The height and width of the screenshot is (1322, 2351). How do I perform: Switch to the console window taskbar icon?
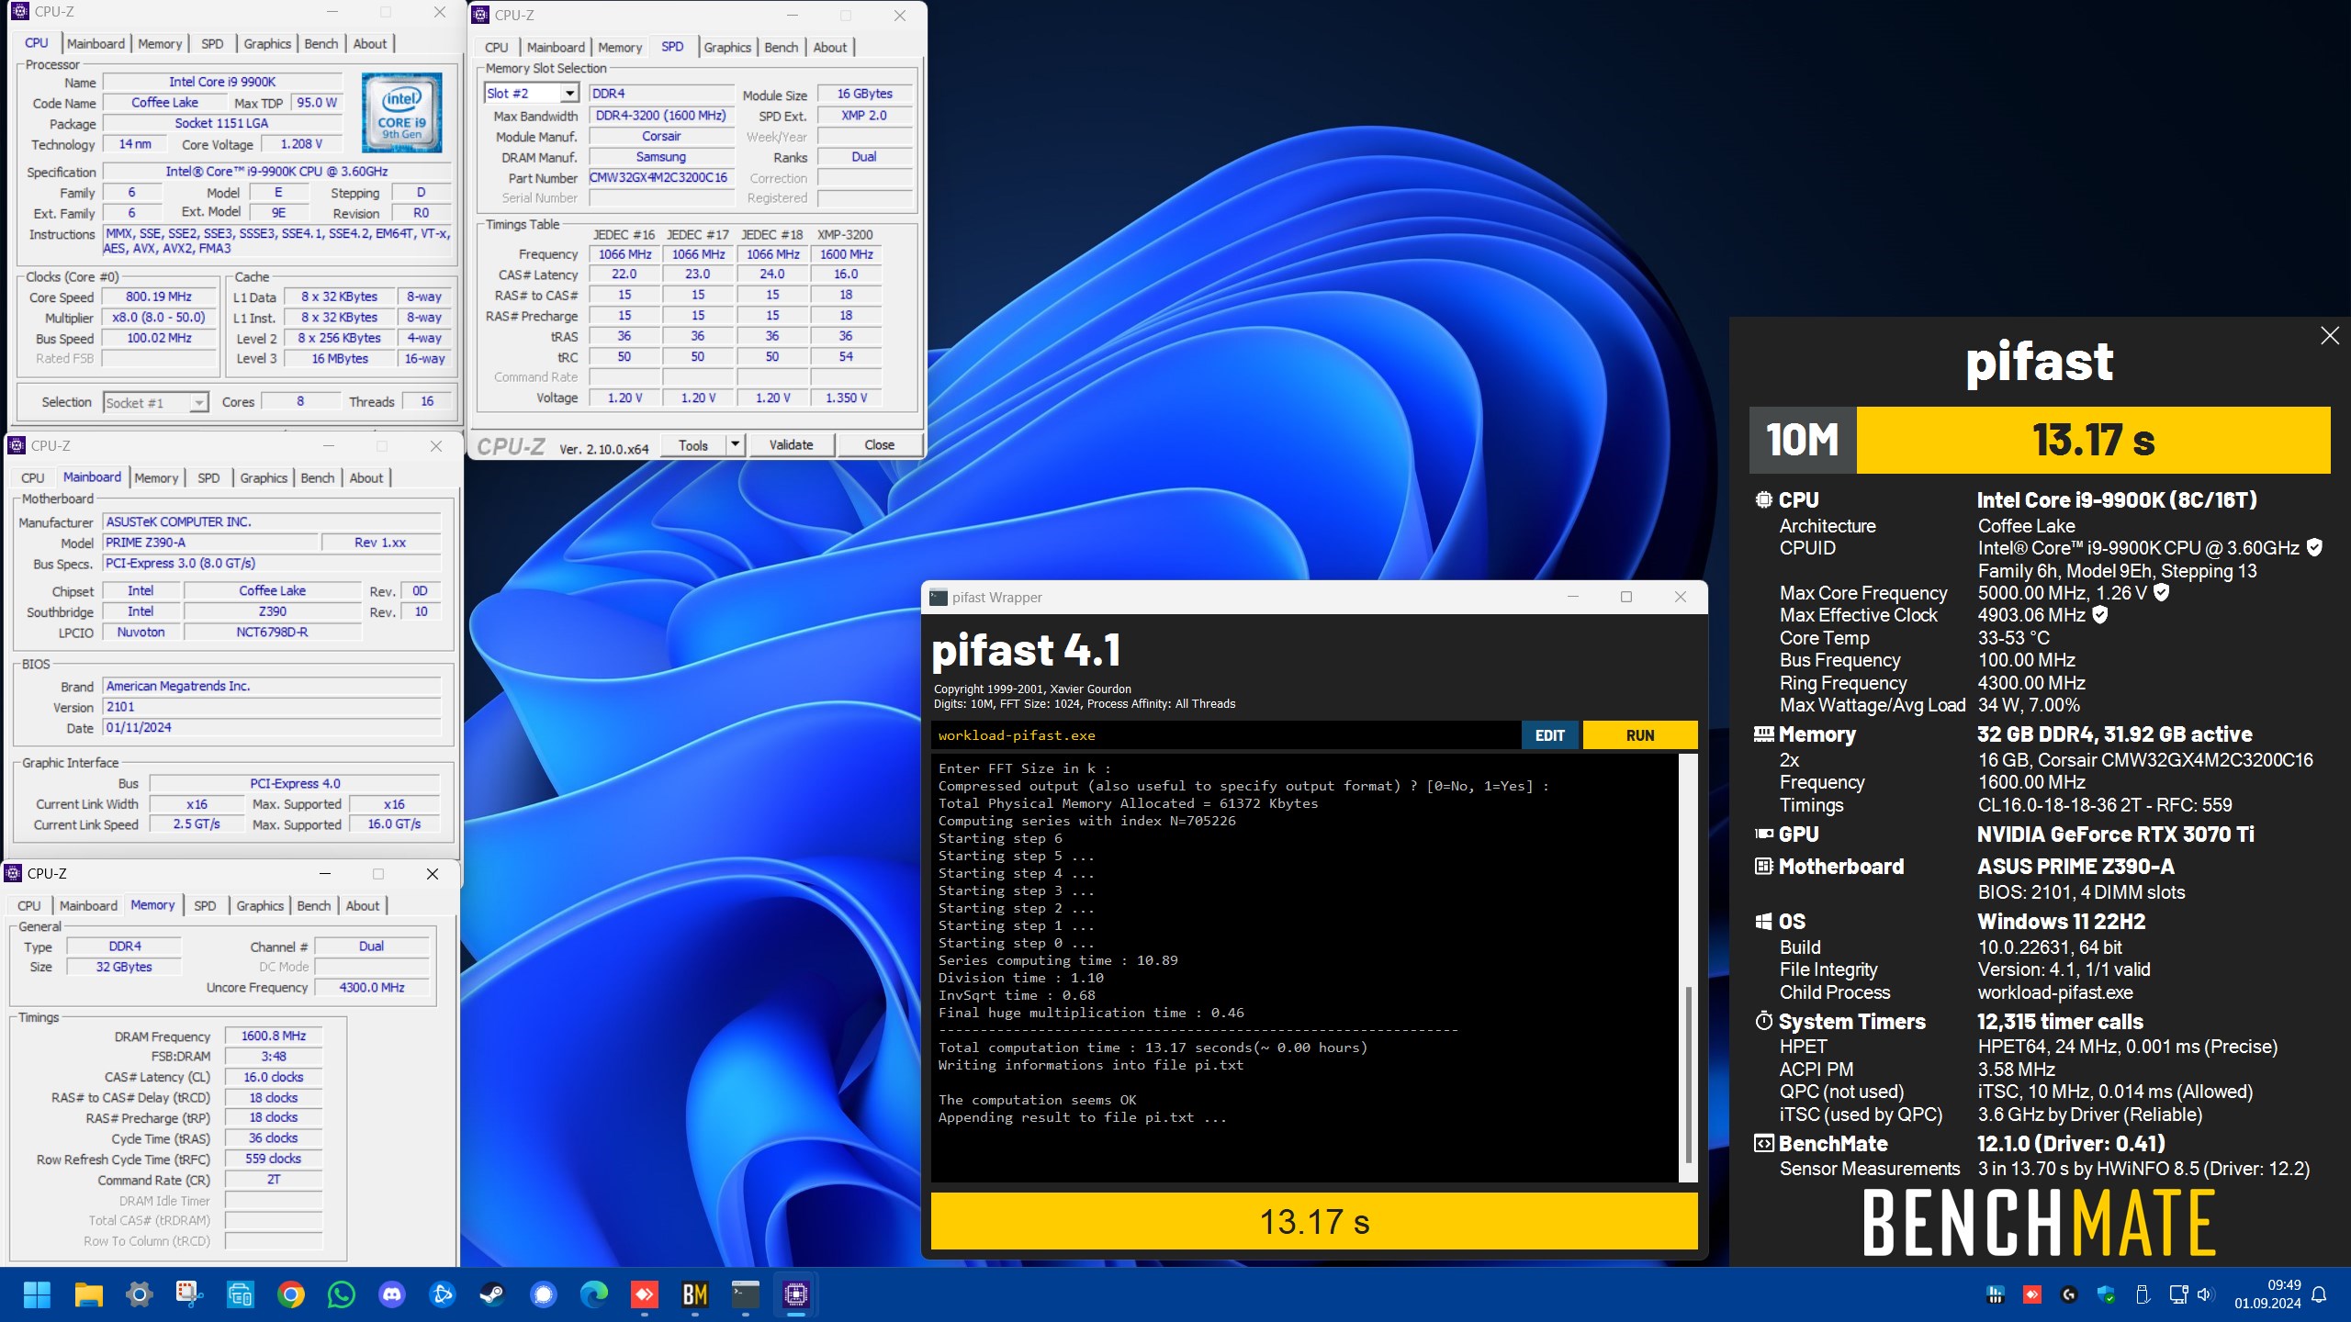(x=746, y=1294)
